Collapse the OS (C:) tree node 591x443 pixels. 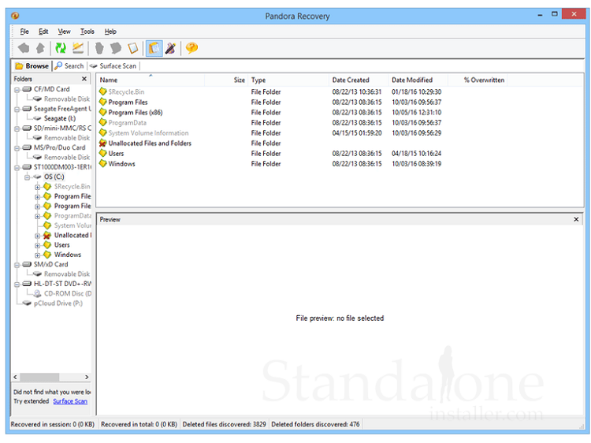click(x=27, y=177)
